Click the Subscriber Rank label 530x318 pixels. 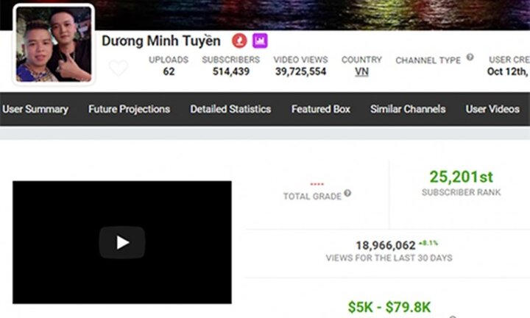click(461, 192)
